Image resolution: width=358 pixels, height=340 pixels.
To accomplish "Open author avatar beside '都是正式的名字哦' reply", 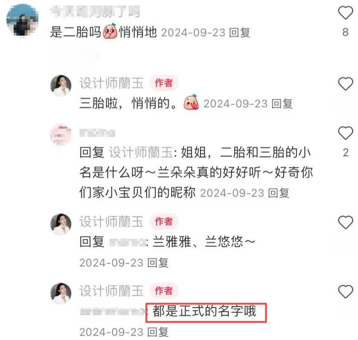I will pyautogui.click(x=61, y=293).
